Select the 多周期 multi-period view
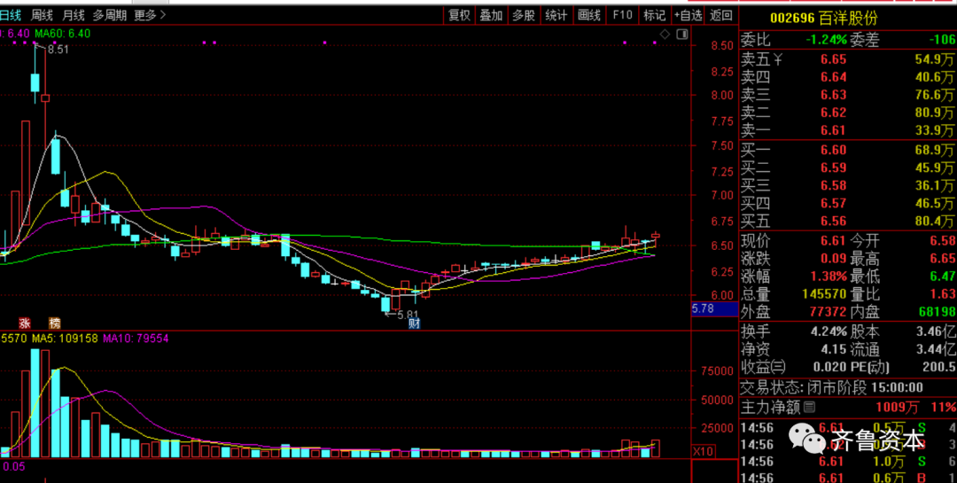 pos(110,15)
